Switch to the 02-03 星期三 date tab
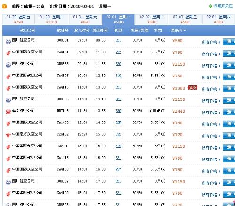The width and height of the screenshot is (235, 206). click(185, 19)
